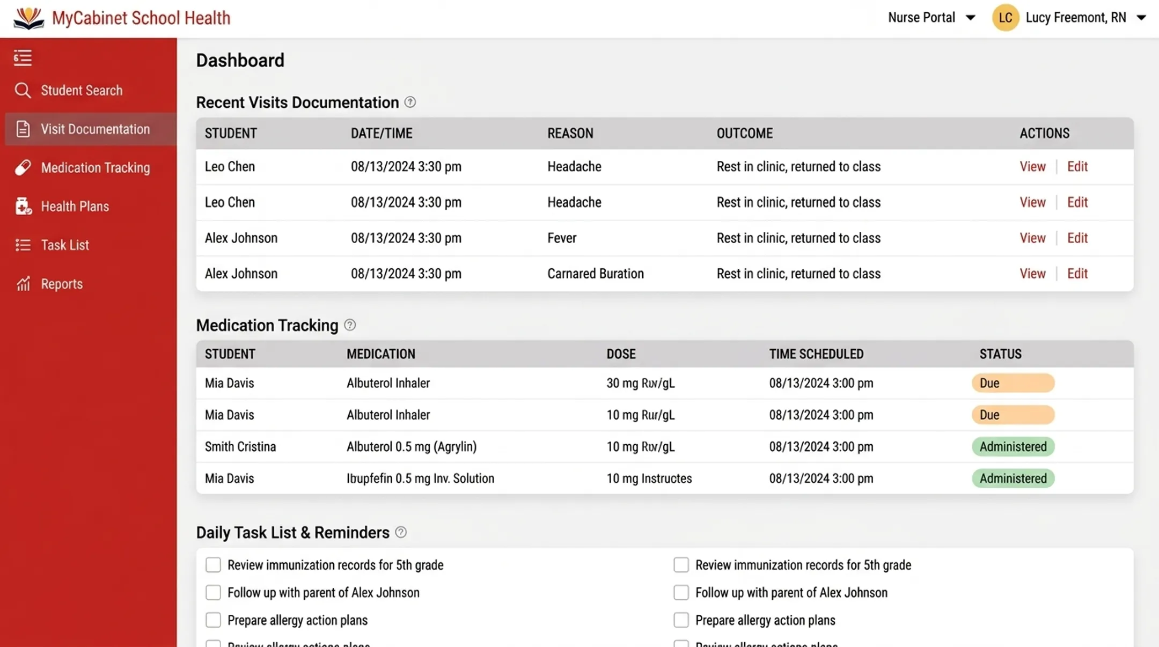Open Health Plans in the sidebar
Screen dimensions: 1159x647
point(75,206)
